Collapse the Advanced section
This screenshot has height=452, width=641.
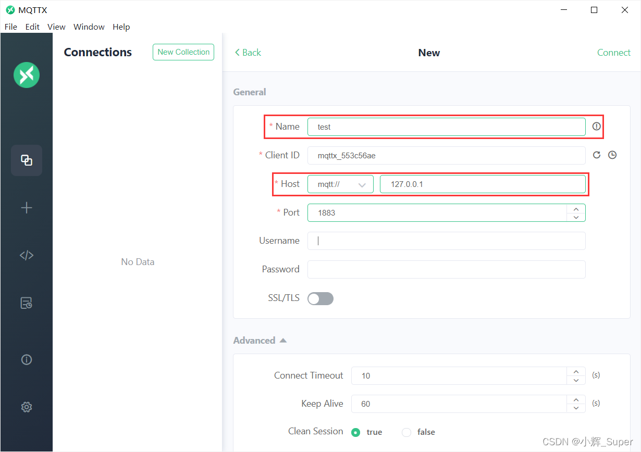[260, 340]
